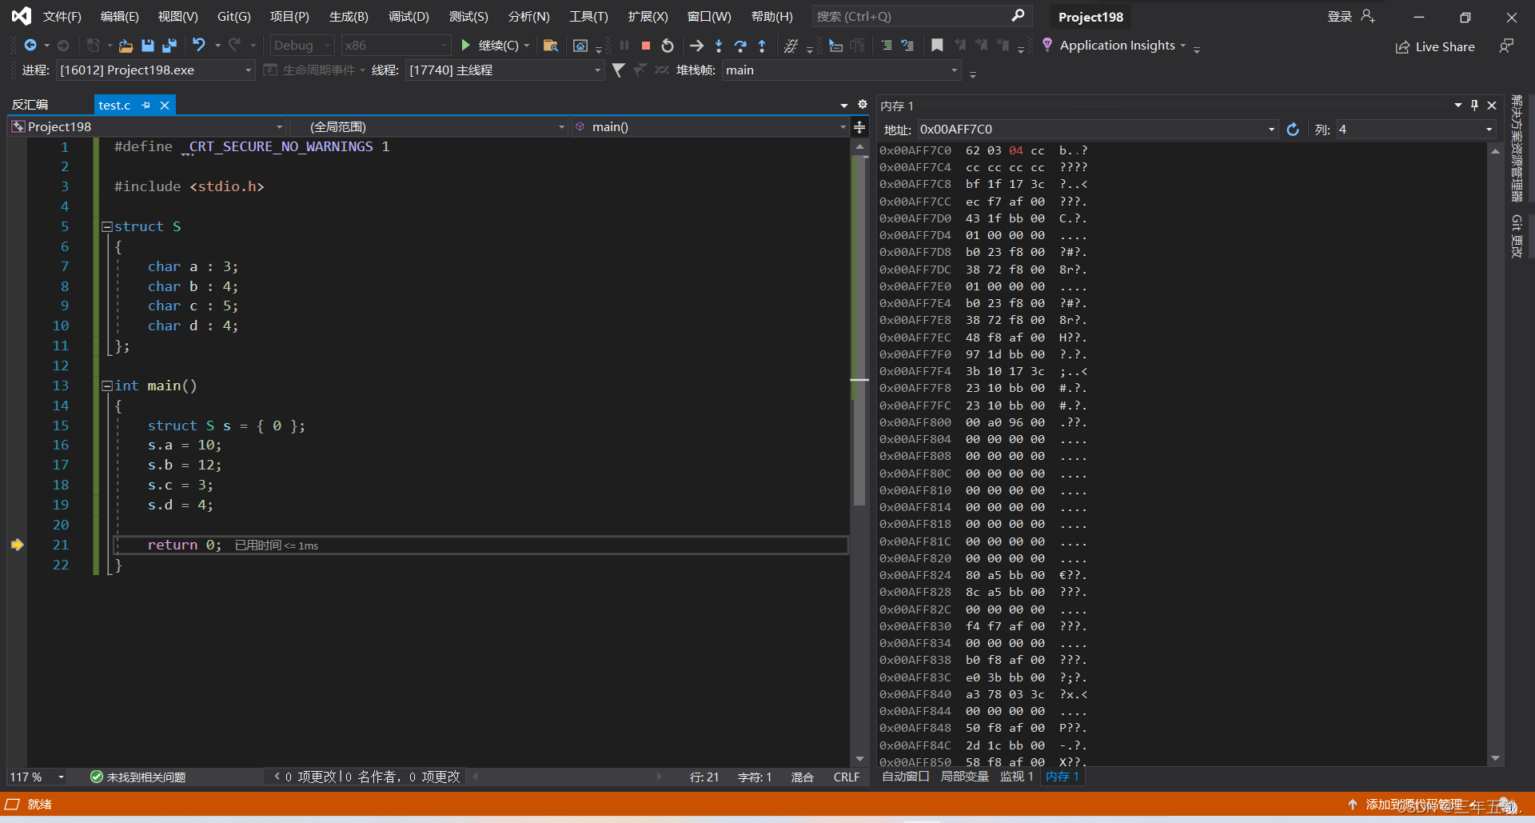The image size is (1535, 823).
Task: Open account sign-in icon
Action: click(x=1368, y=16)
